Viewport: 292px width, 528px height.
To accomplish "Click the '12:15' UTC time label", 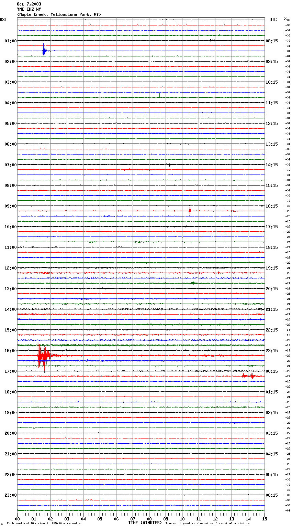I will 272,124.
